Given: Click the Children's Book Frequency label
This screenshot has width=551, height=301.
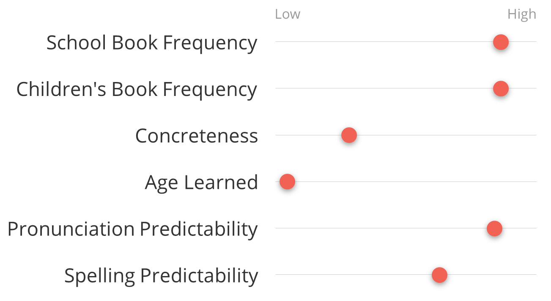Looking at the screenshot, I should pos(137,89).
